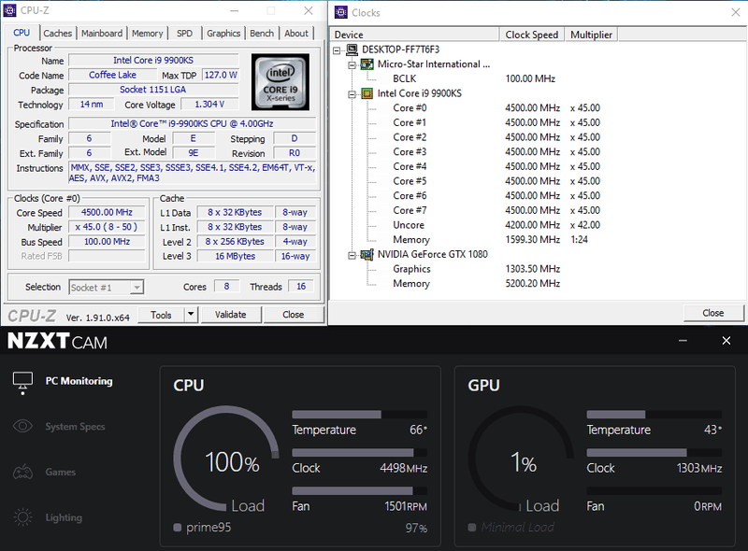Open the Graphics tab in CPU-Z
The image size is (748, 551).
(x=223, y=34)
